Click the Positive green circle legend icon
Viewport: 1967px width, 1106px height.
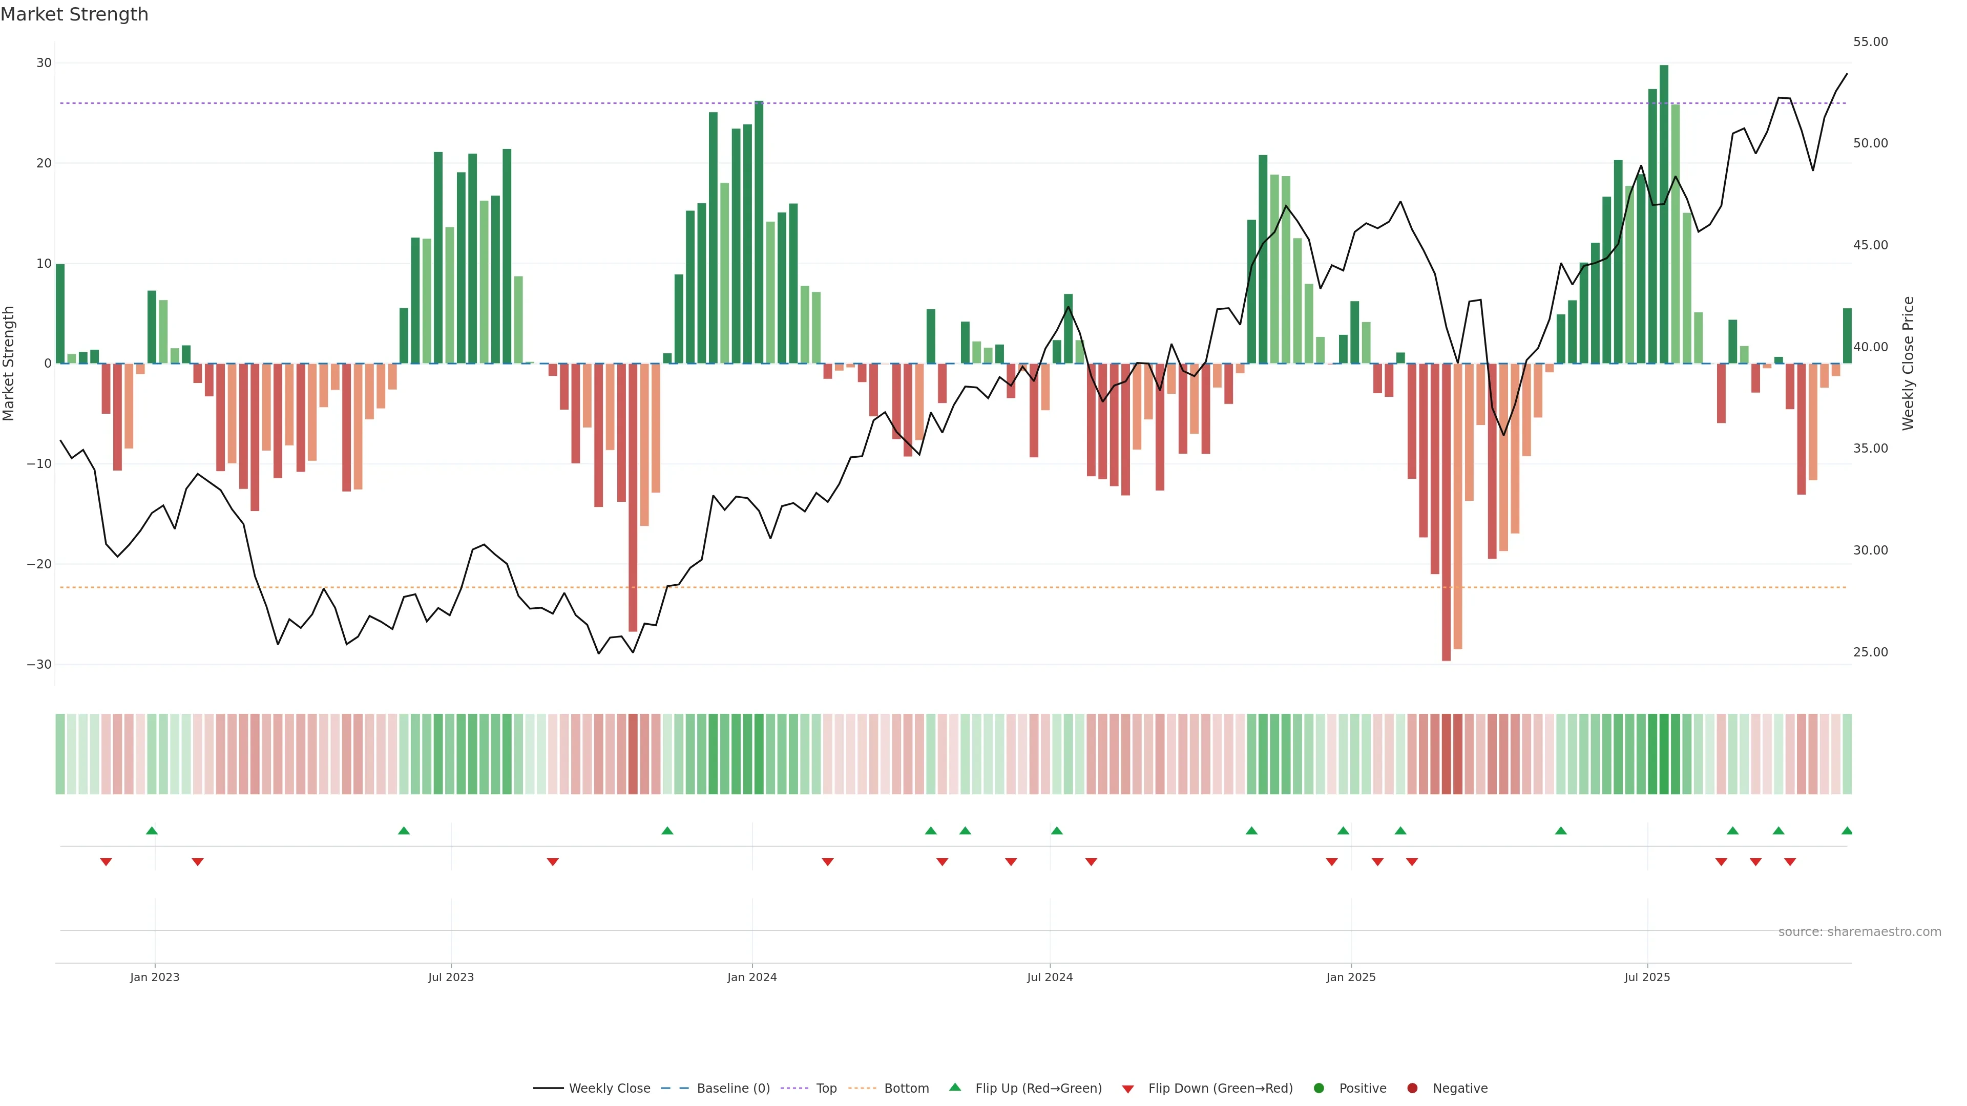pyautogui.click(x=1319, y=1089)
